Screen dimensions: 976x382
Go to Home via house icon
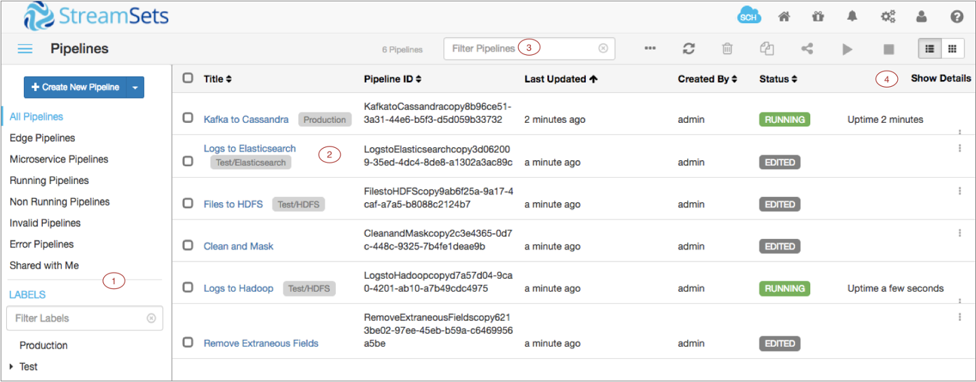[x=784, y=17]
